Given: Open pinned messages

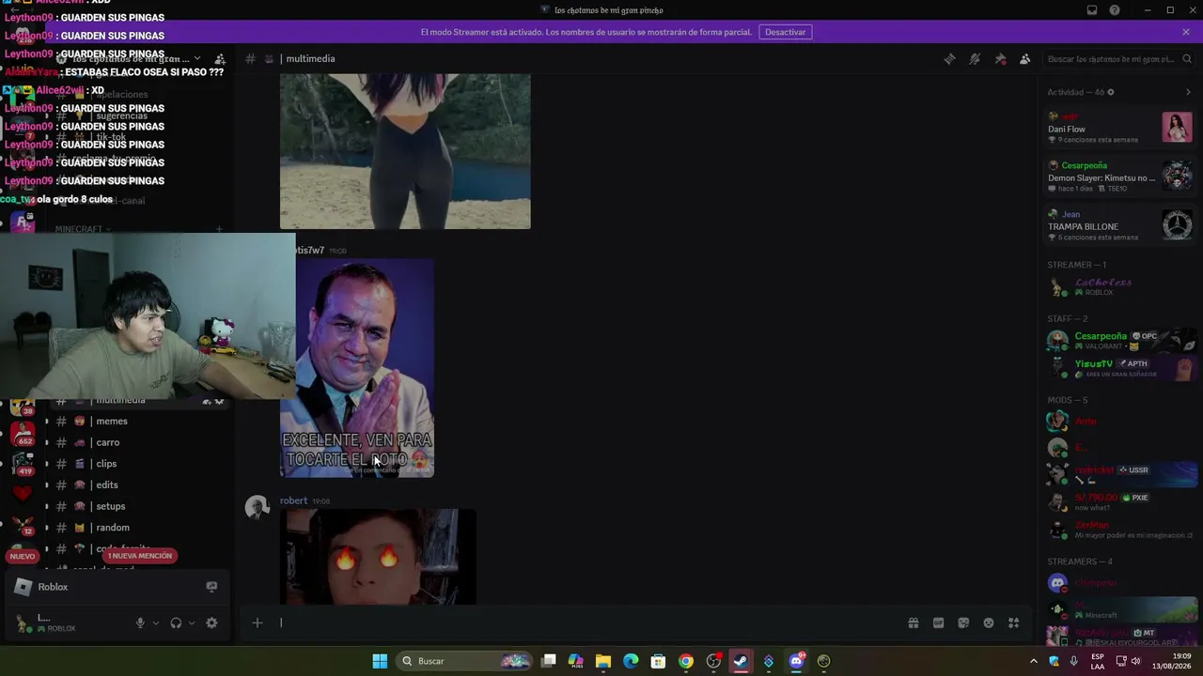Looking at the screenshot, I should tap(1000, 59).
